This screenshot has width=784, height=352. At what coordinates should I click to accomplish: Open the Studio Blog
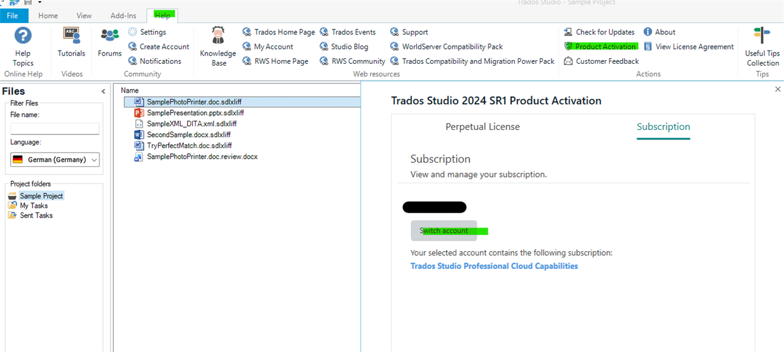[344, 46]
